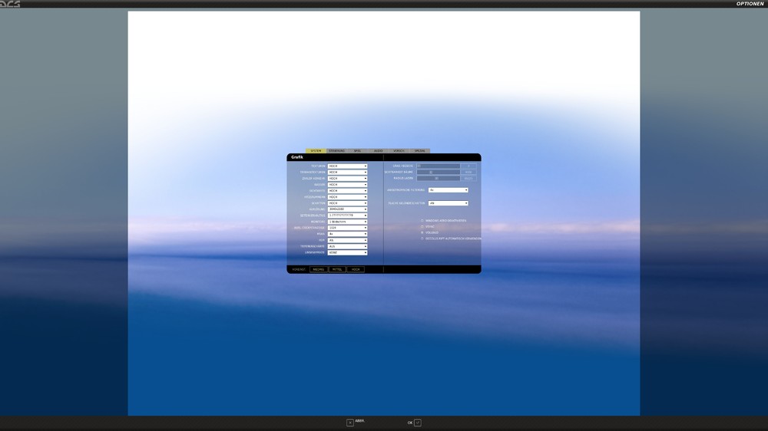Viewport: 768px width, 431px height.
Task: Apply the Hoch preset
Action: [x=356, y=269]
